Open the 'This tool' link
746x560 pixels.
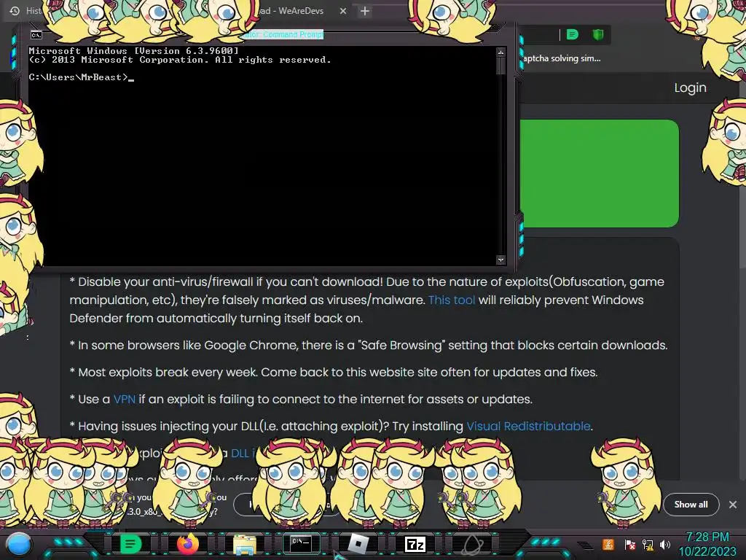pyautogui.click(x=452, y=300)
